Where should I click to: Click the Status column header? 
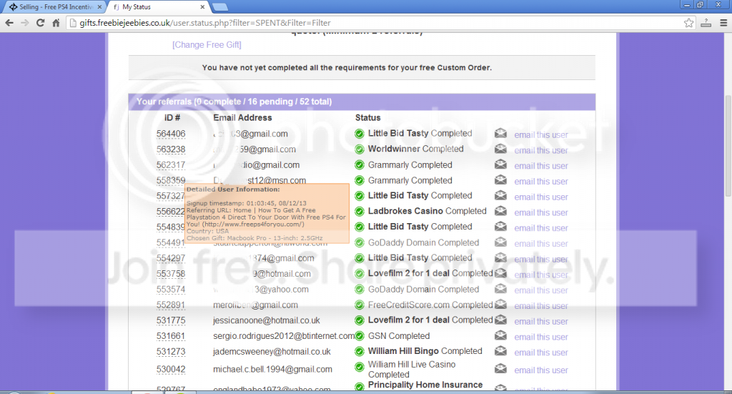coord(368,118)
